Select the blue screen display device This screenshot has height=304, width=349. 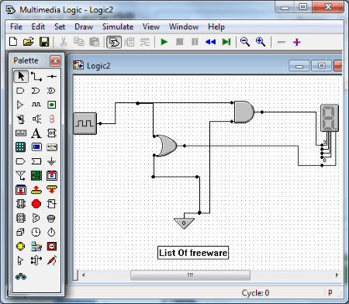pyautogui.click(x=36, y=147)
